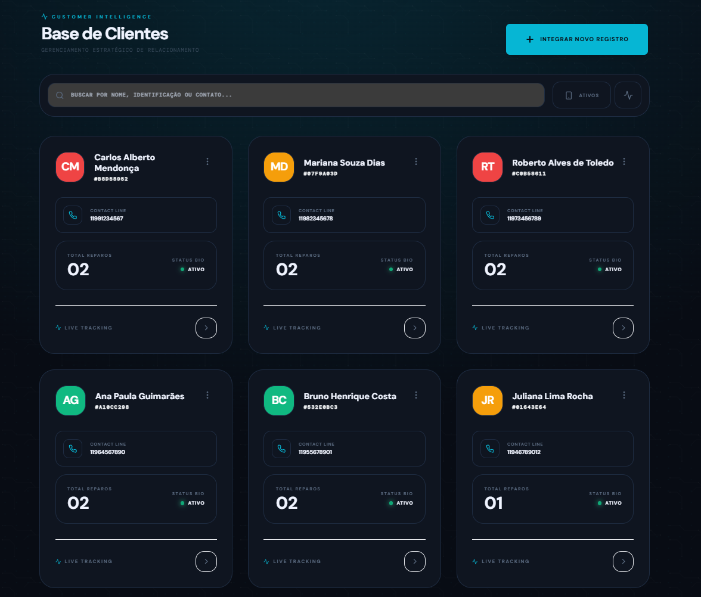
Task: Click Live Tracking on Mariana Souza Dias card
Action: click(x=292, y=328)
